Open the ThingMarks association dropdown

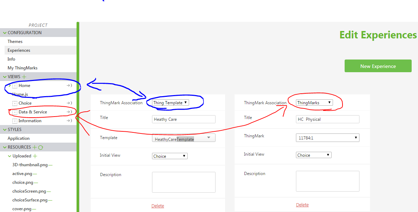click(314, 102)
